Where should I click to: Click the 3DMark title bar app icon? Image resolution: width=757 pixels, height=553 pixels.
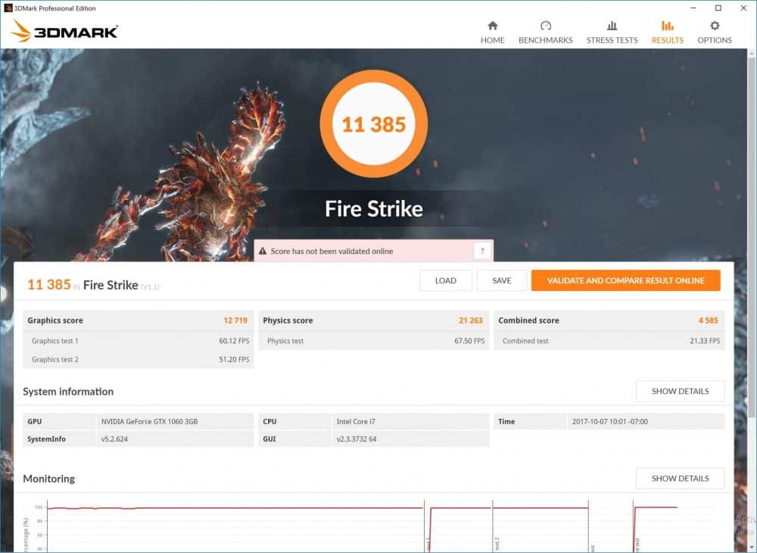pos(8,8)
